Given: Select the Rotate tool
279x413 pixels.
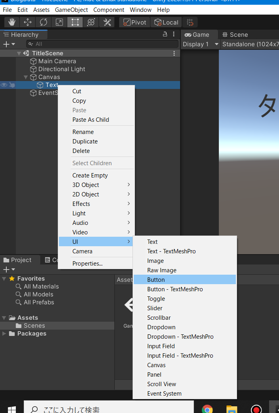Looking at the screenshot, I should pos(43,23).
